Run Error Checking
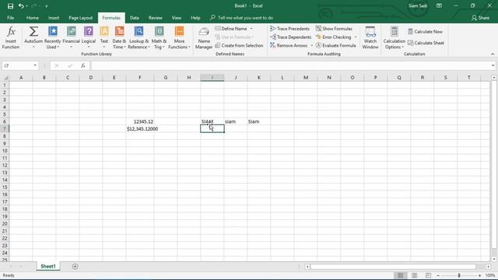The image size is (498, 280). tap(334, 37)
